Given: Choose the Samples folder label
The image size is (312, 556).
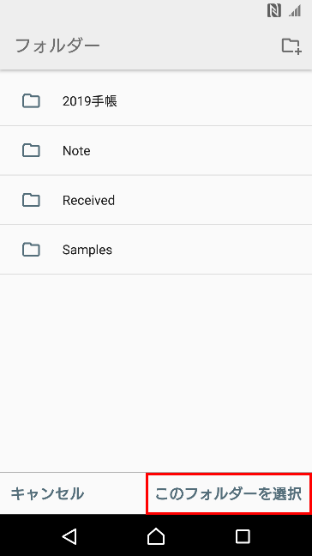Looking at the screenshot, I should pyautogui.click(x=87, y=250).
